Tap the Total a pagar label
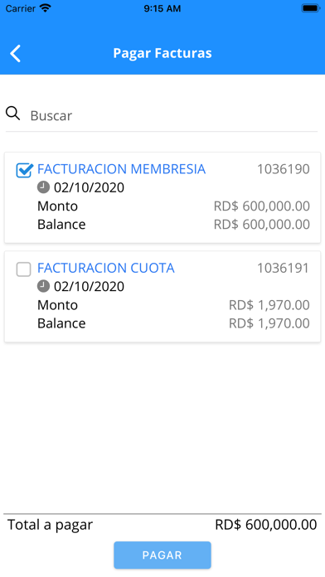This screenshot has width=325, height=577. pyautogui.click(x=50, y=525)
